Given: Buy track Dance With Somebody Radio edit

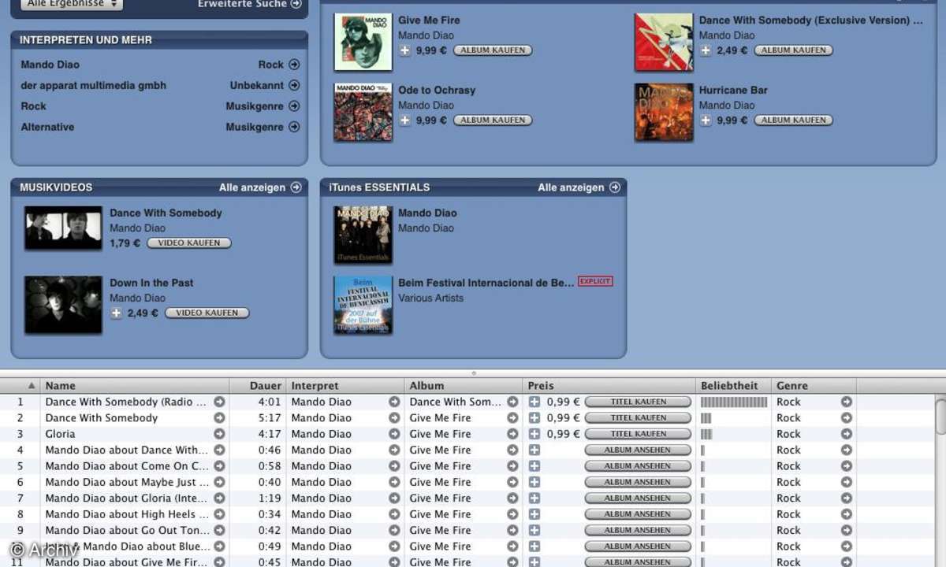Looking at the screenshot, I should [638, 402].
